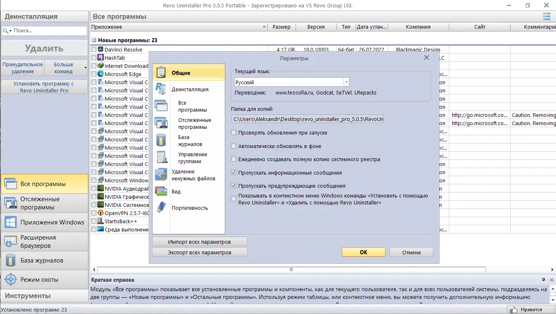Click Принудительное удаление button
Image resolution: width=556 pixels, height=314 pixels.
[22, 68]
